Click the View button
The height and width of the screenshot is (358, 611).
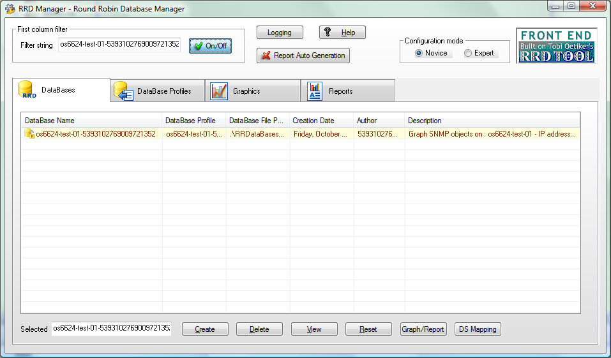click(314, 329)
